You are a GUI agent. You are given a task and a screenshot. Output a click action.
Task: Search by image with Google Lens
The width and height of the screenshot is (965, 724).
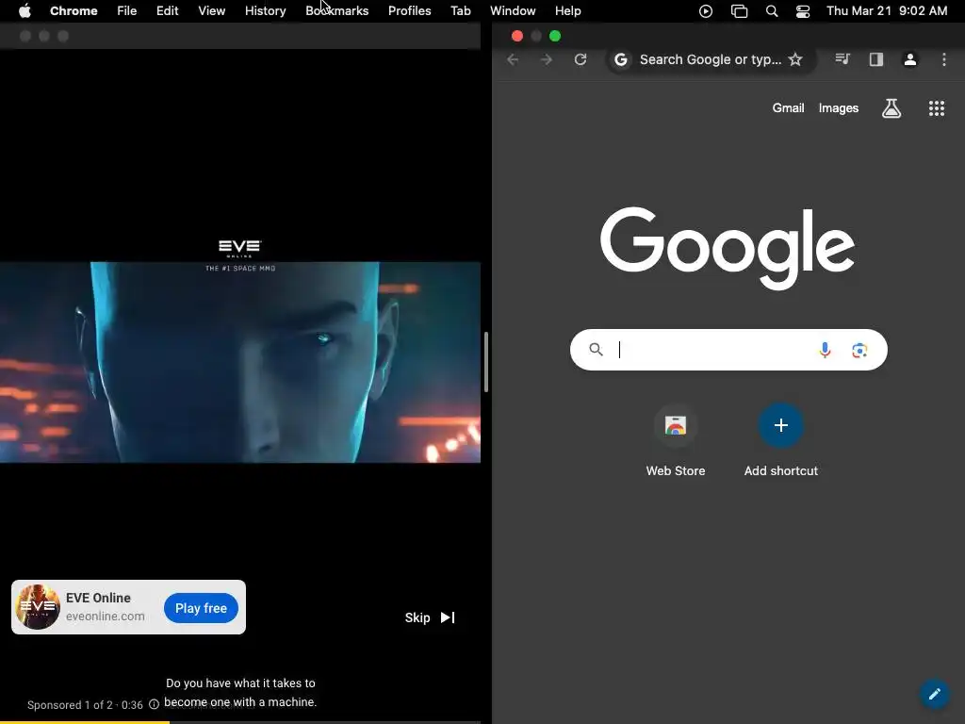pos(859,351)
